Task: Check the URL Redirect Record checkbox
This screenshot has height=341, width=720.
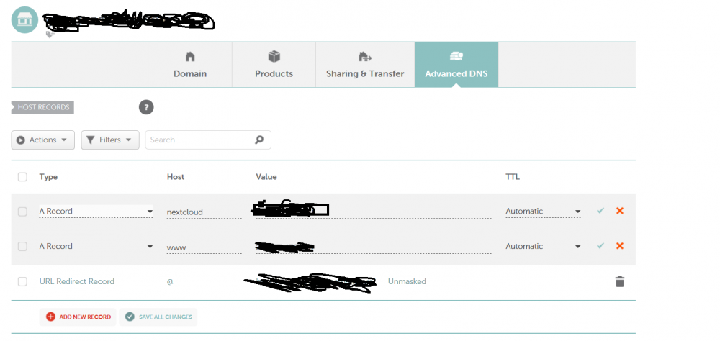Action: [x=22, y=281]
